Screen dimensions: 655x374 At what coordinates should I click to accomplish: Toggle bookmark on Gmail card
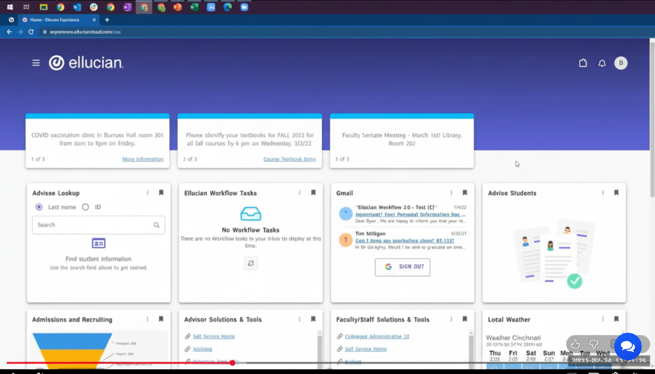coord(465,193)
